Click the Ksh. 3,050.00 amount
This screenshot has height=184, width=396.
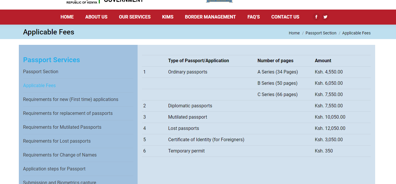[x=329, y=139]
